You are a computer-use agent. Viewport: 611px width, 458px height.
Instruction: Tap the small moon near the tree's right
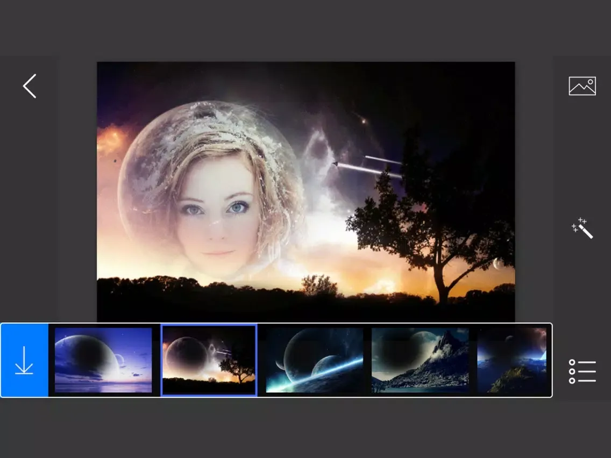coord(498,263)
